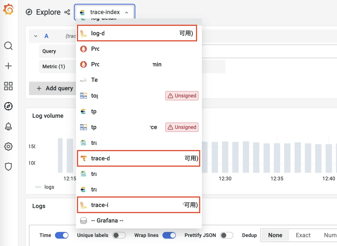Enable the Prettify JSON switch
Image resolution: width=337 pixels, height=246 pixels.
227,235
